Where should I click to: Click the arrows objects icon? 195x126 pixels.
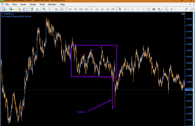coord(159,9)
